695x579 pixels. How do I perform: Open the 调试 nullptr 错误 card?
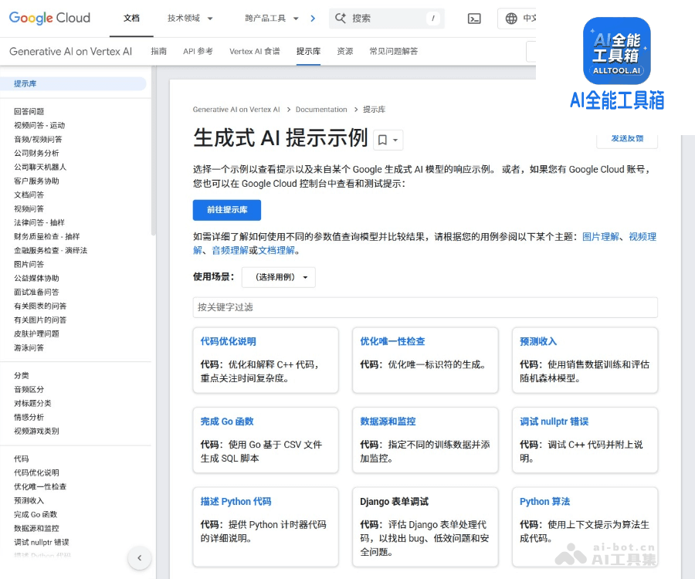point(585,440)
